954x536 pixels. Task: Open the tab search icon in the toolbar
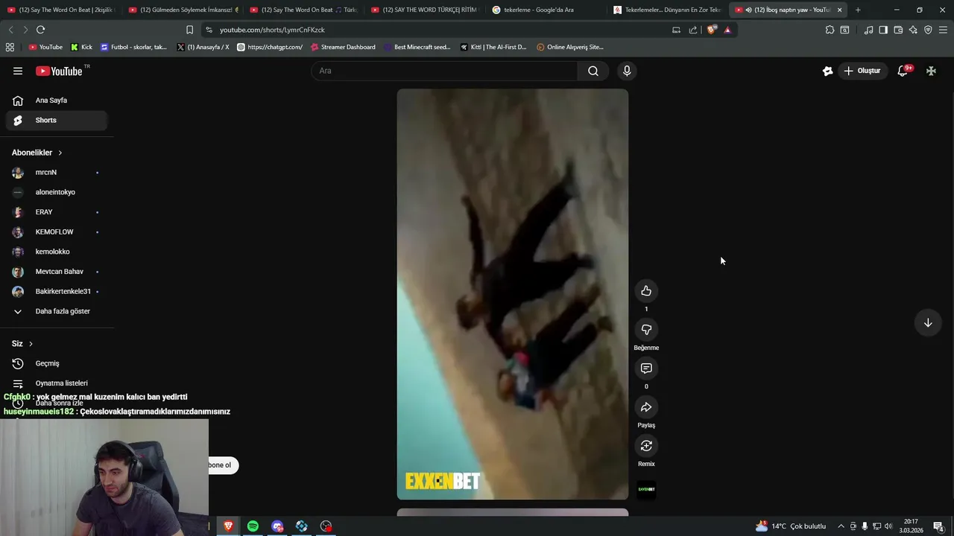click(x=844, y=30)
